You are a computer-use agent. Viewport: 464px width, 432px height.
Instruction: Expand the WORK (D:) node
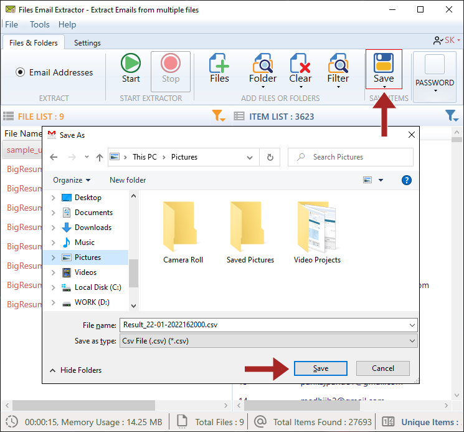pos(54,302)
